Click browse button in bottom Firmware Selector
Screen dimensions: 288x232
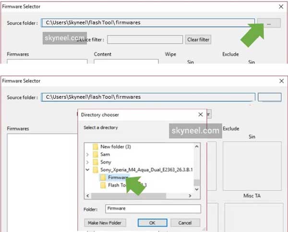point(269,97)
